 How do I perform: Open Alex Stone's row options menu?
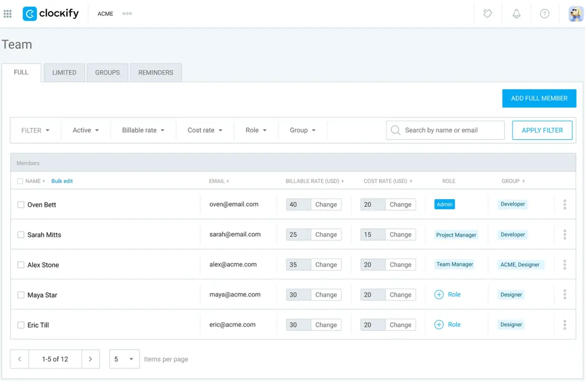pyautogui.click(x=565, y=265)
